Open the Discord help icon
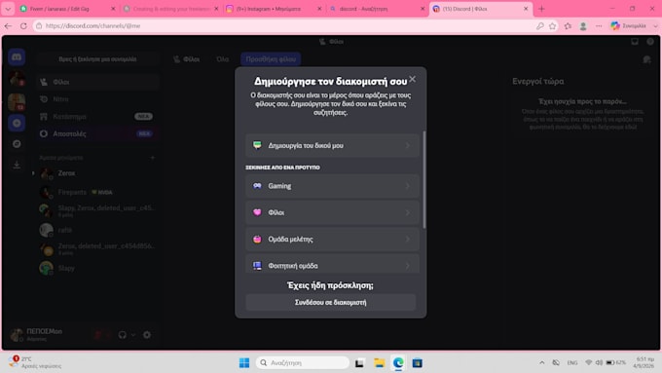This screenshot has width=662, height=373. coord(650,42)
